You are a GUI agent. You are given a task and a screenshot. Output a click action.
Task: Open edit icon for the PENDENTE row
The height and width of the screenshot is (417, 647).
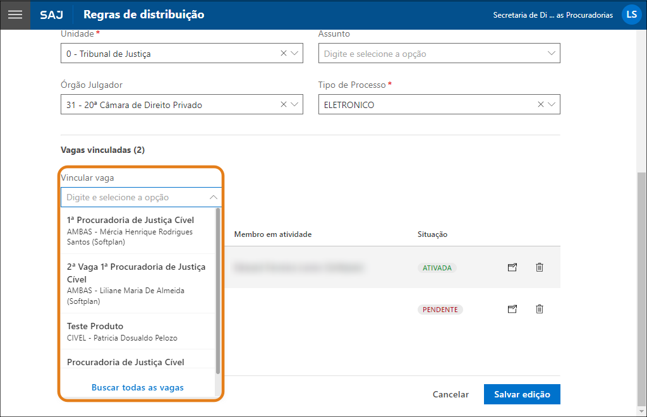512,309
